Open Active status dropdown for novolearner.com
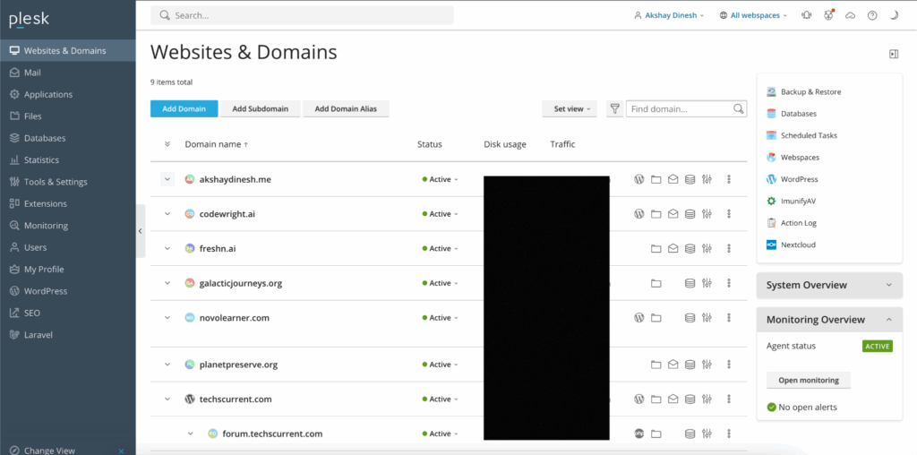 440,318
